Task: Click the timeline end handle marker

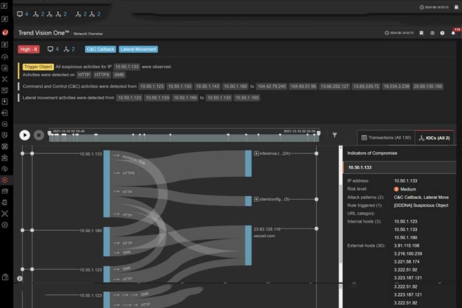Action: pyautogui.click(x=318, y=133)
